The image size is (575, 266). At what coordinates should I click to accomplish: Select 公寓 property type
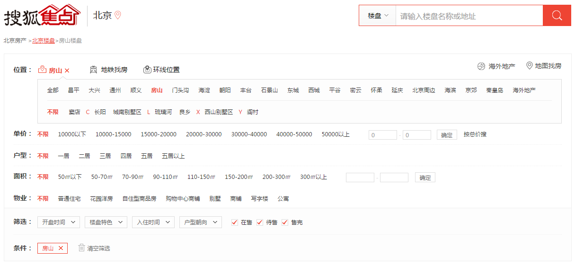pyautogui.click(x=283, y=199)
